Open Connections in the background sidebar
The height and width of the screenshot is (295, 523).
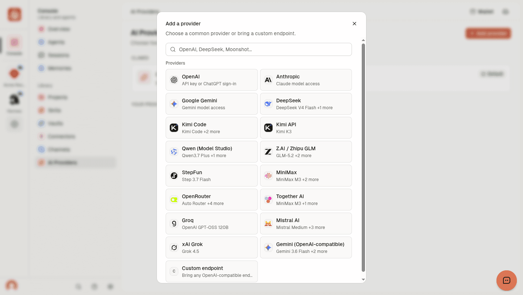click(76, 136)
